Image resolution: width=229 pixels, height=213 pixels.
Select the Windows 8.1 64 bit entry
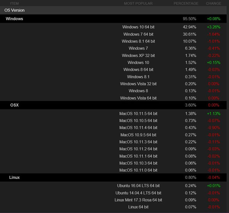click(x=138, y=41)
